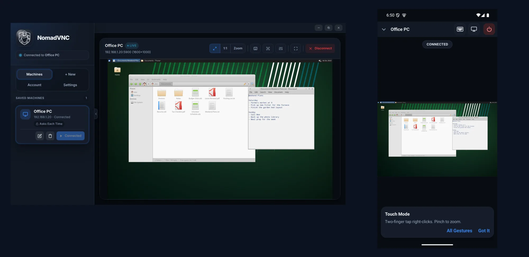Viewport: 529px width, 257px height.
Task: Tap the mobile display monitor icon
Action: pos(474,29)
